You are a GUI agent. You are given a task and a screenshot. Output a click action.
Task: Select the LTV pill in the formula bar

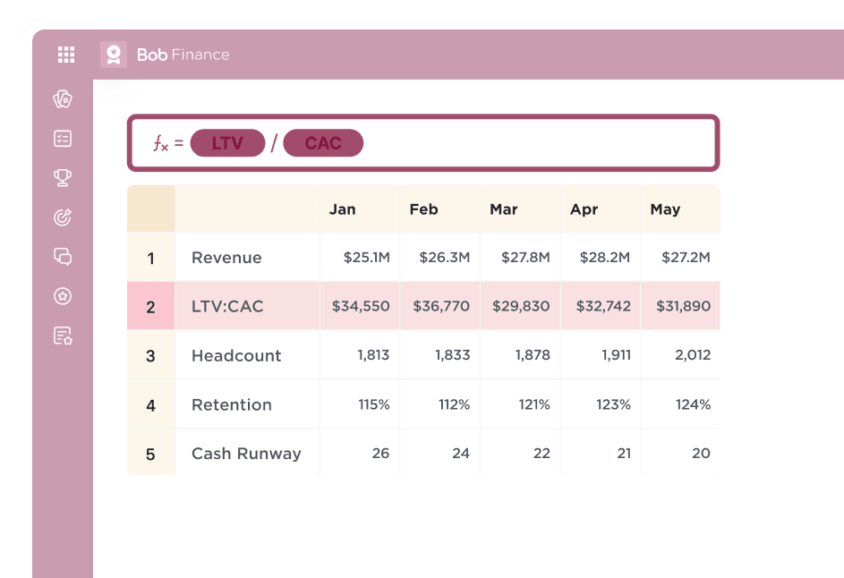(226, 143)
